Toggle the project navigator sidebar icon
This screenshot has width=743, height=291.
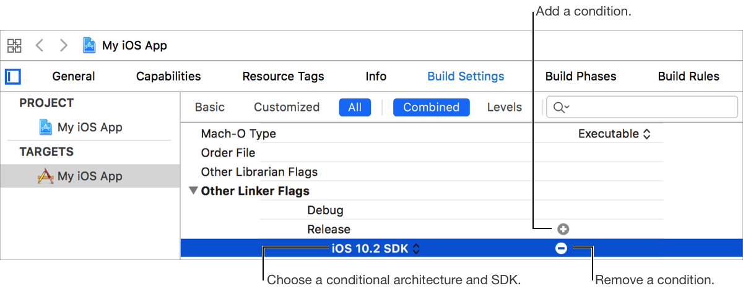click(13, 76)
